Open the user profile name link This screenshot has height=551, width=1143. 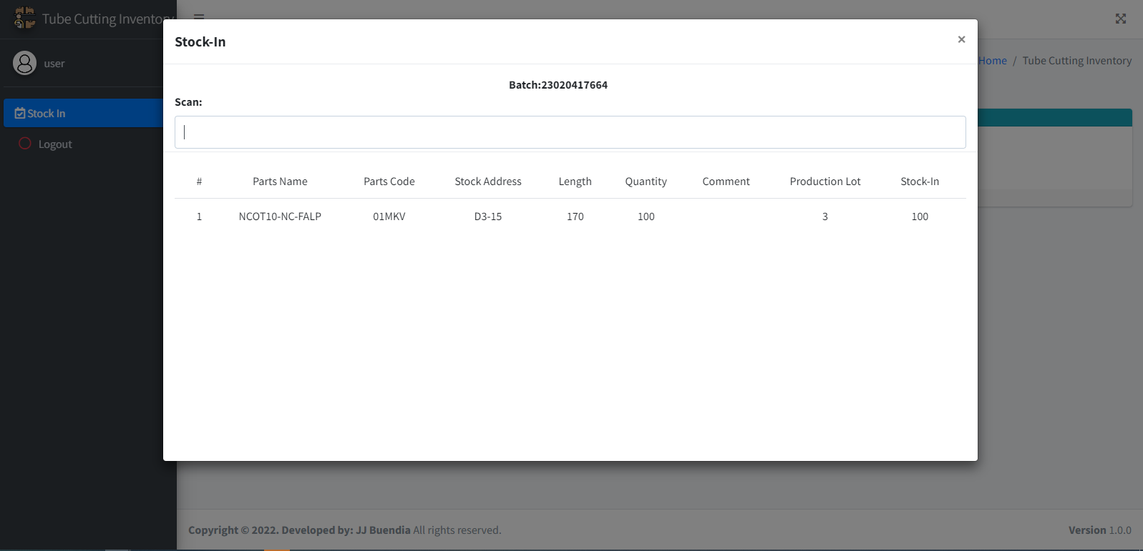click(x=54, y=64)
